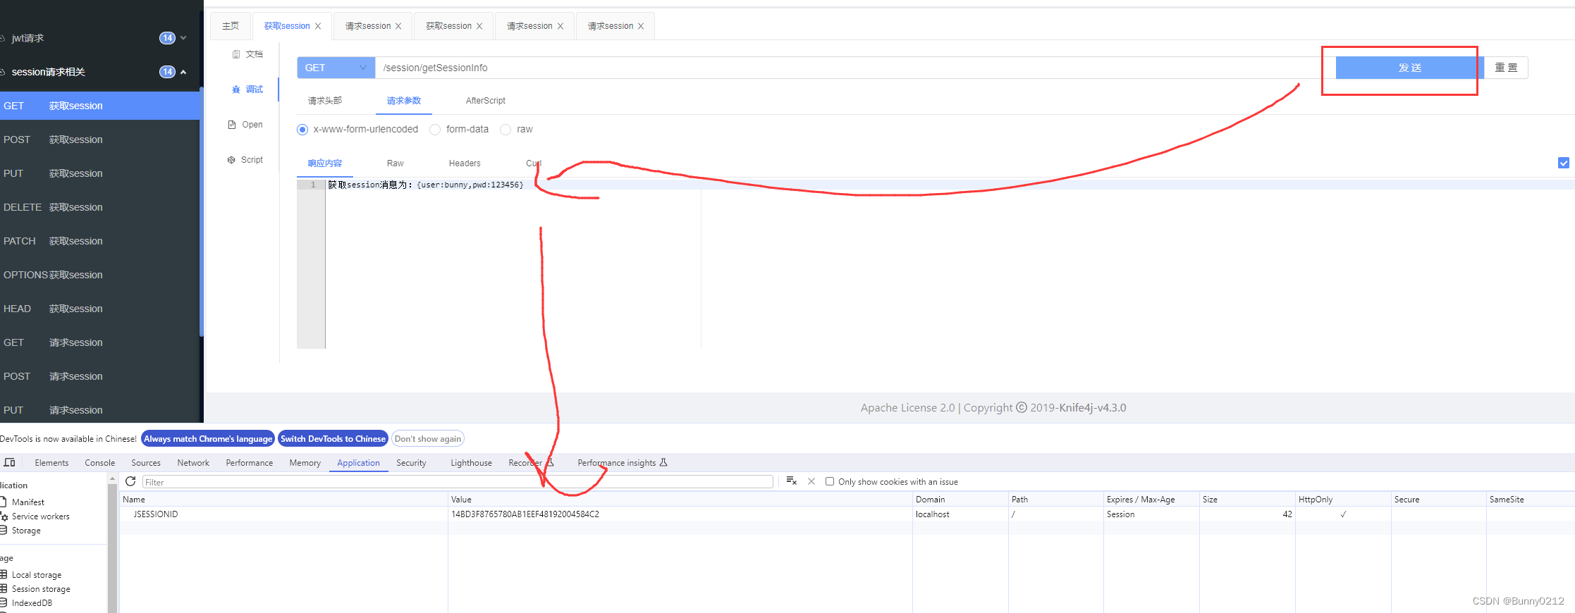Open the Memory tab in DevTools

(305, 463)
